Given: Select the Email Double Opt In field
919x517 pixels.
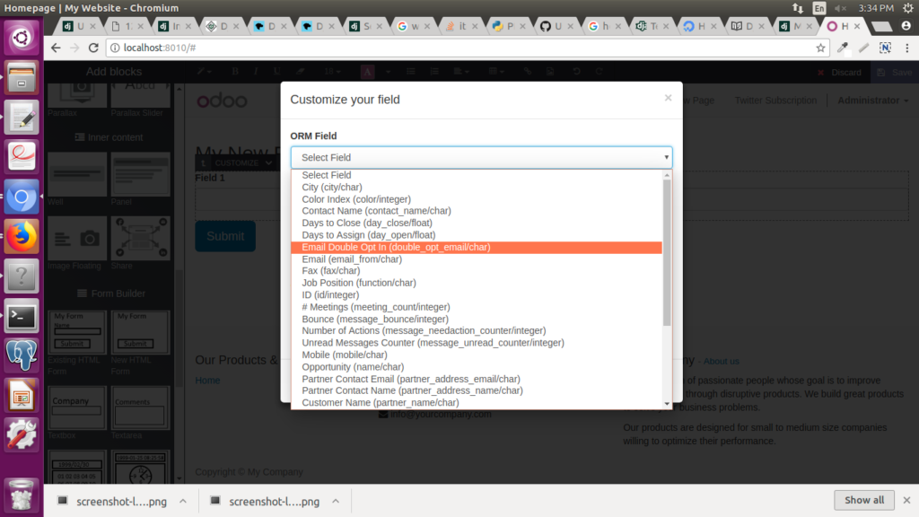Looking at the screenshot, I should click(478, 247).
